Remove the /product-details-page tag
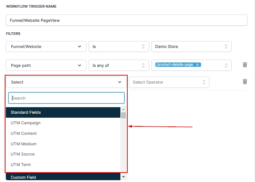This screenshot has width=255, height=182. [x=197, y=65]
